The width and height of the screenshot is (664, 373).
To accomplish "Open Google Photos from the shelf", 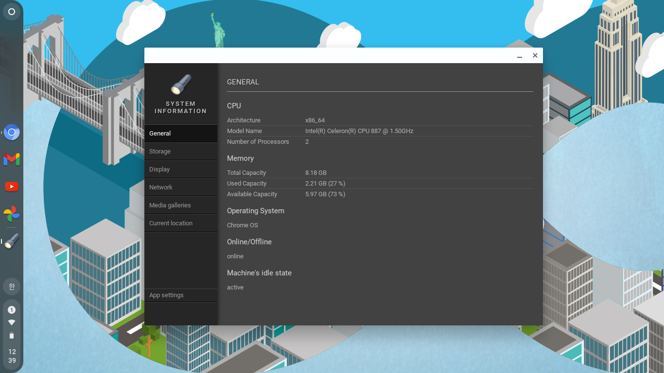I will click(12, 214).
